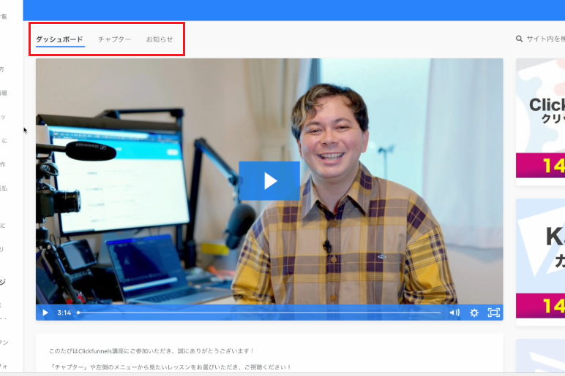Viewport: 565px width, 376px height.
Task: Open the Click course thumbnail card
Action: click(x=541, y=121)
